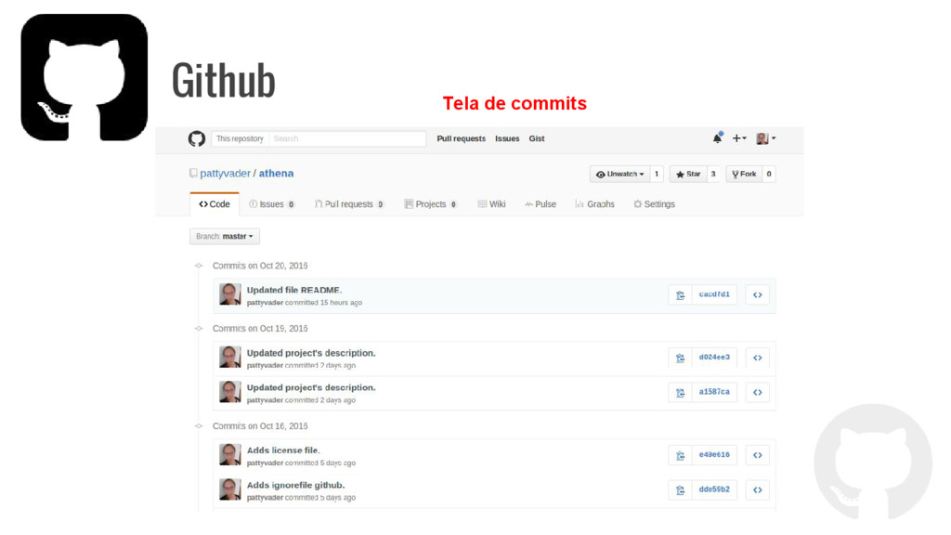Switch to the Pulse tab
This screenshot has height=535, width=951.
point(541,204)
